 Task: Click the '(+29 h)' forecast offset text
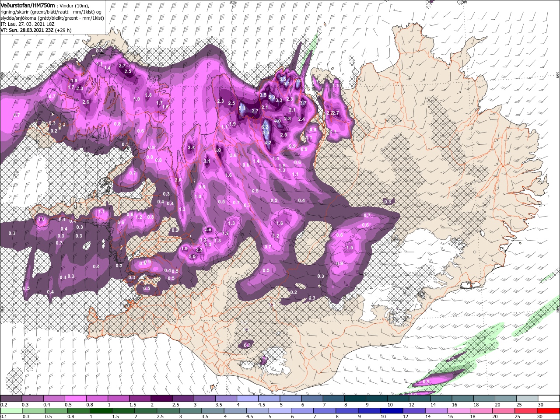click(x=63, y=30)
